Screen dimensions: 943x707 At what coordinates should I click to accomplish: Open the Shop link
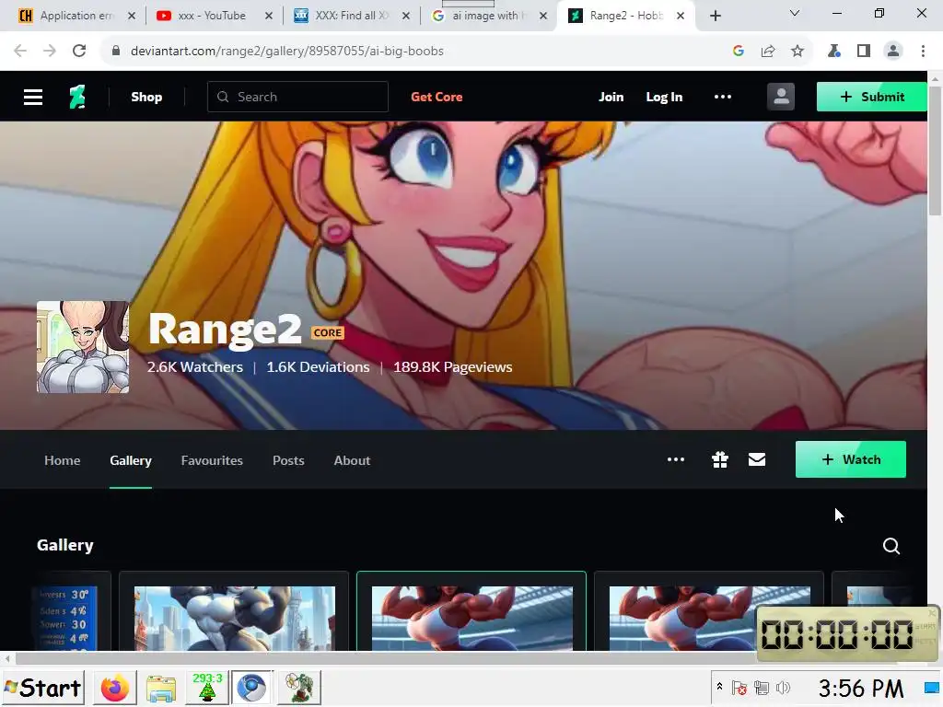[146, 97]
